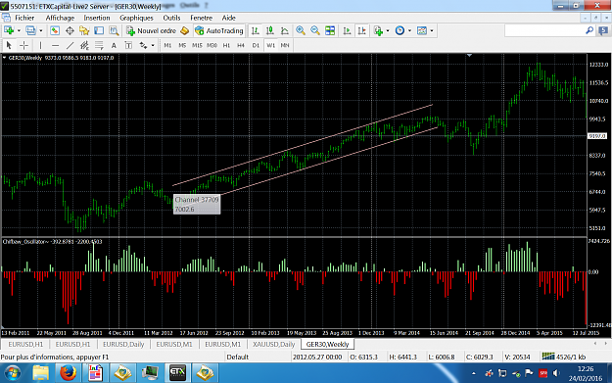Toggle chart shift icon
The width and height of the screenshot is (612, 383).
click(361, 30)
